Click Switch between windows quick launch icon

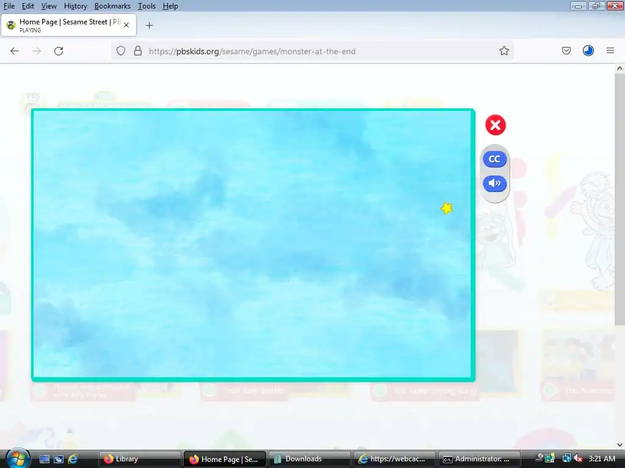click(x=59, y=459)
